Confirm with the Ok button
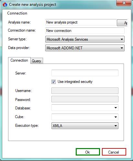133x161 pixels. coord(88,152)
